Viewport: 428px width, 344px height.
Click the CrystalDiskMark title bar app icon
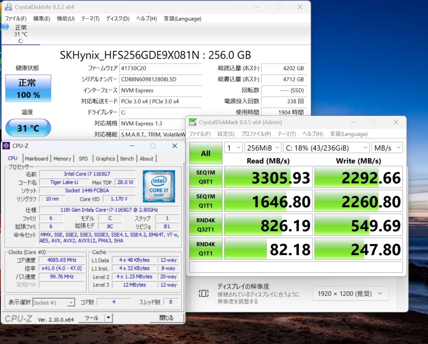tap(193, 122)
